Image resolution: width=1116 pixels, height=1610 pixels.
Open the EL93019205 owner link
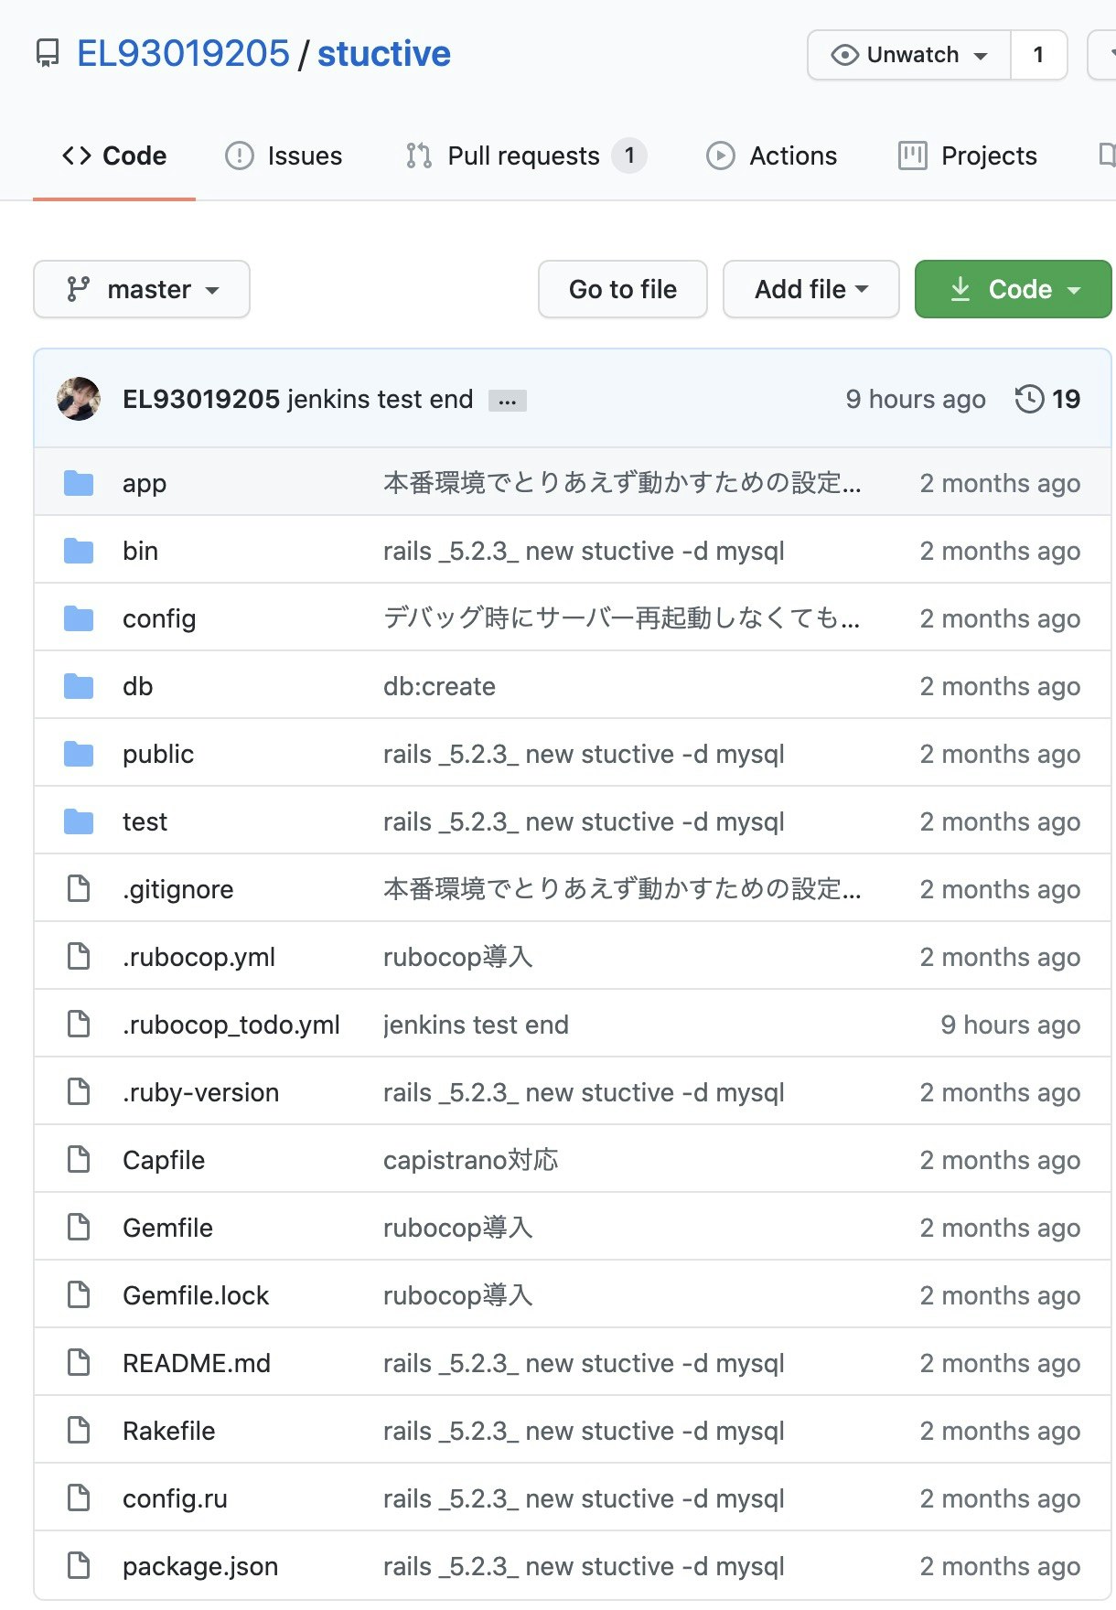point(183,54)
